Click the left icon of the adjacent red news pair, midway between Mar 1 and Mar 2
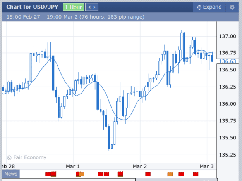This screenshot has width=242, height=181. click(101, 174)
